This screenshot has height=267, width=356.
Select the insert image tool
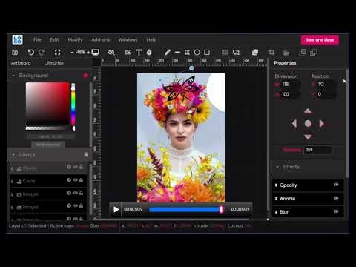(128, 52)
